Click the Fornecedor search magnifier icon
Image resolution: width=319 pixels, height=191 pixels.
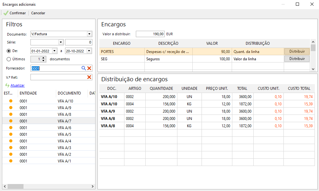pos(84,68)
